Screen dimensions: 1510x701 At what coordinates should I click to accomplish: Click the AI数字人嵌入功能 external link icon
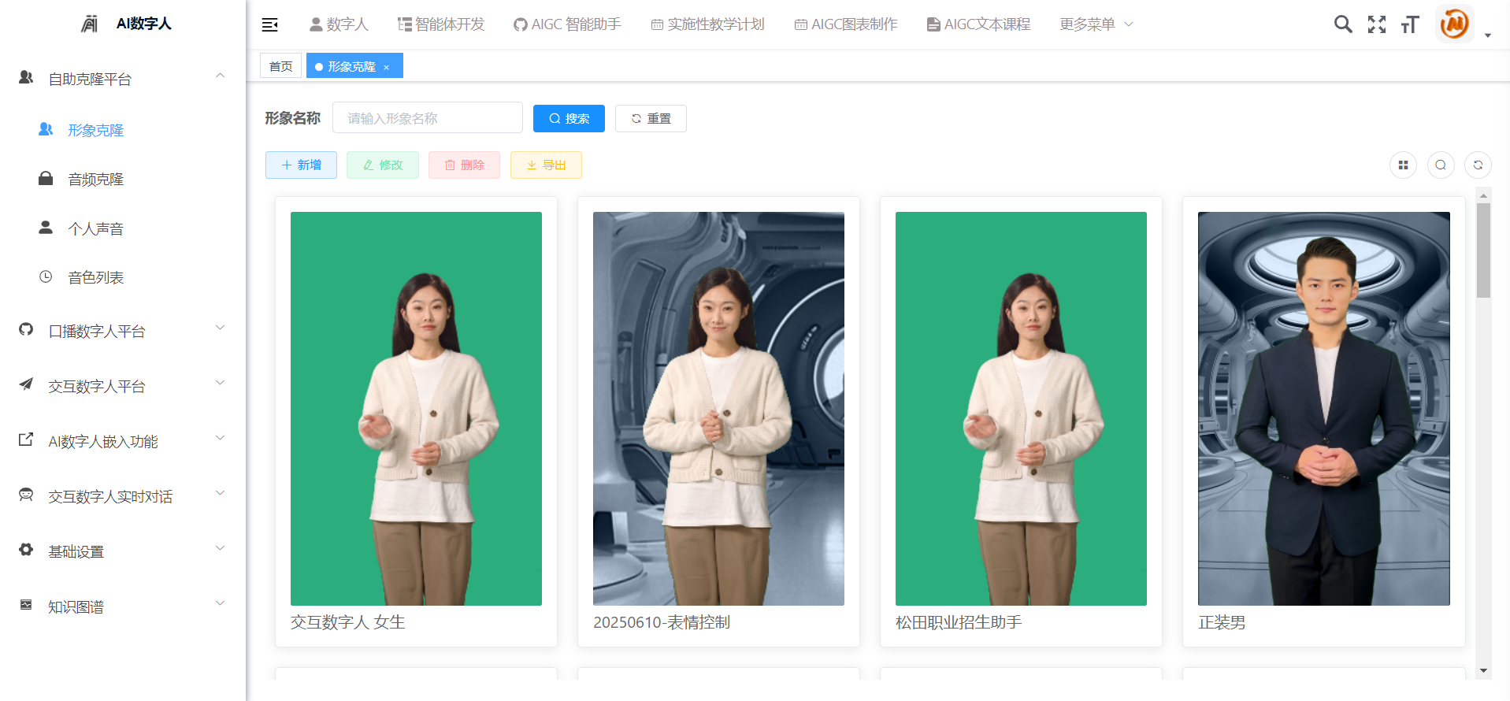pyautogui.click(x=26, y=439)
